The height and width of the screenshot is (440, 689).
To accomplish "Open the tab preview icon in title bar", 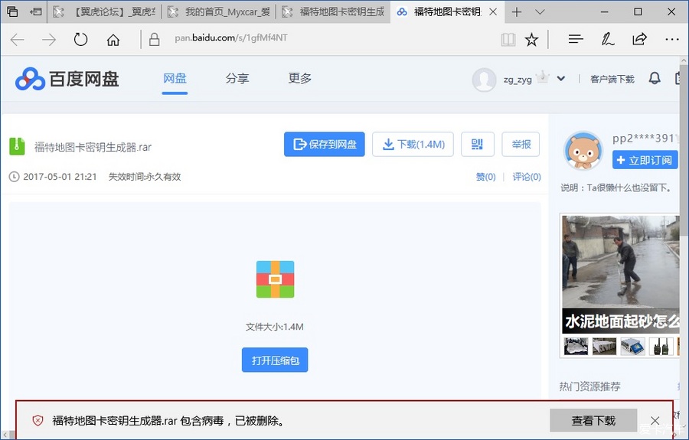I will pos(12,11).
